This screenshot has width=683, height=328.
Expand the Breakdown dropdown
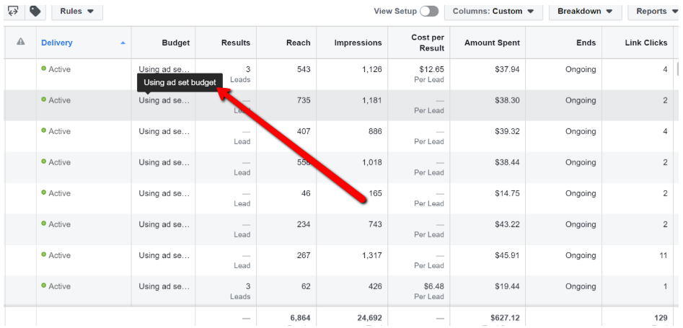(x=585, y=12)
